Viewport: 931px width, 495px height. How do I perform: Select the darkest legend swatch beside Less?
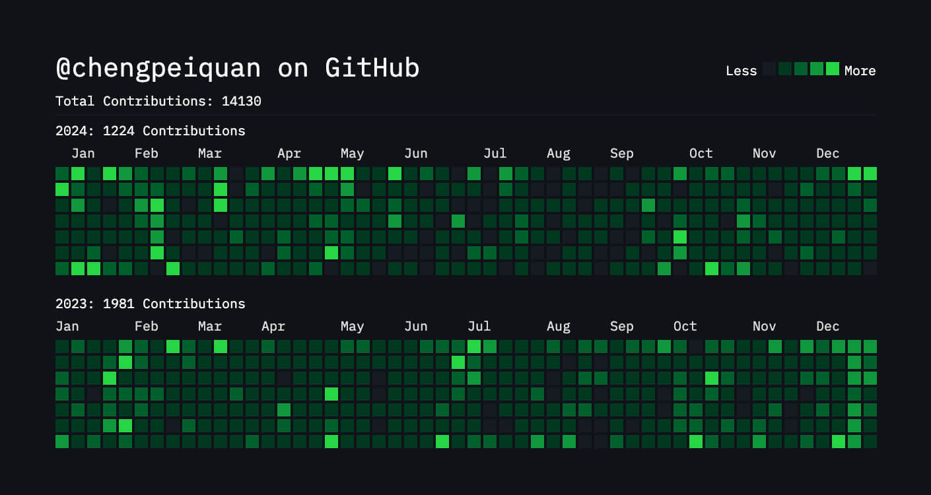[x=769, y=69]
